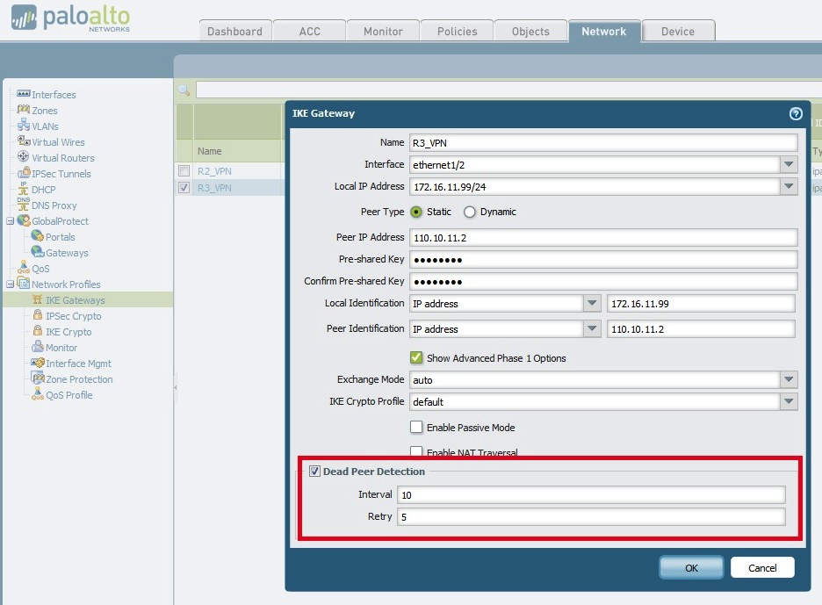822x605 pixels.
Task: Open DHCP via its sidebar icon
Action: pos(24,189)
